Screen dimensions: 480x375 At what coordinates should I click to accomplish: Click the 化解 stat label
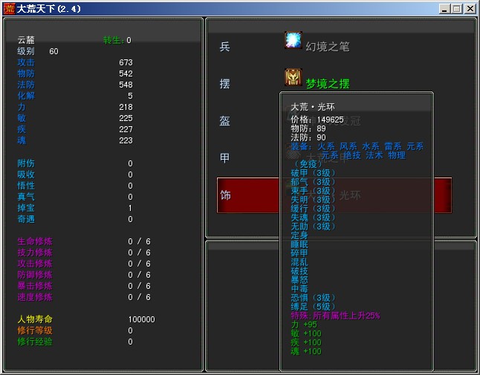[26, 96]
